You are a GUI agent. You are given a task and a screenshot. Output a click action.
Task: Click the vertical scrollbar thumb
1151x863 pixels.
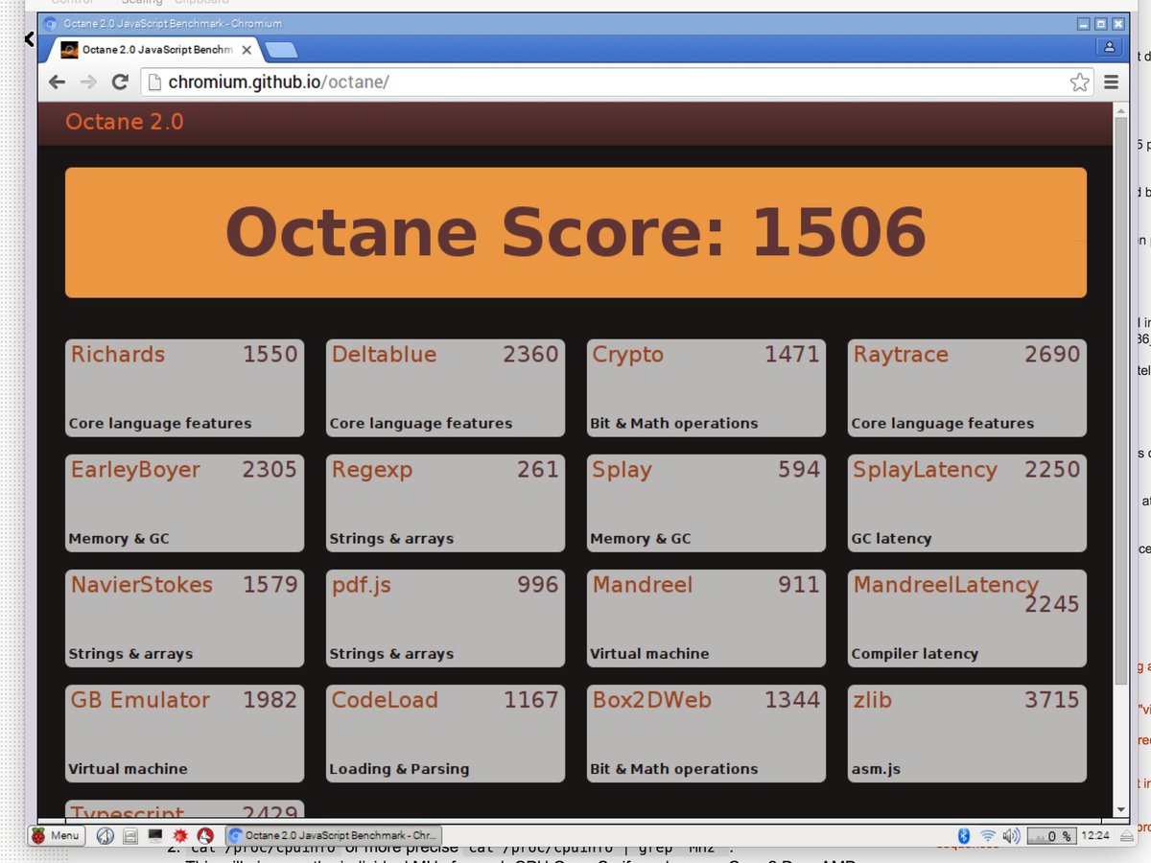tap(1120, 401)
